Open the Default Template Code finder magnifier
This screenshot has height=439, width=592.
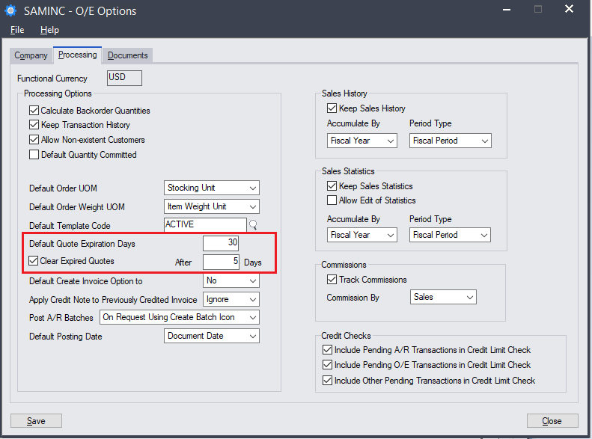coord(253,225)
